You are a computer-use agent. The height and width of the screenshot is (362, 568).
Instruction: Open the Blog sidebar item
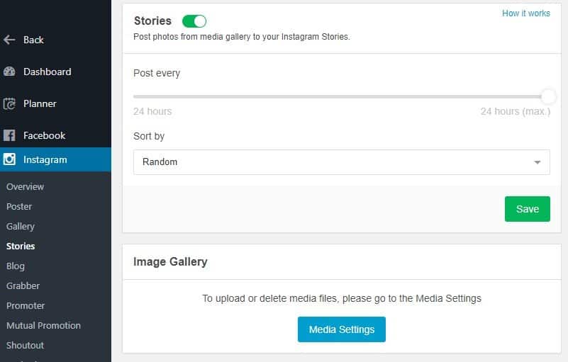click(16, 266)
